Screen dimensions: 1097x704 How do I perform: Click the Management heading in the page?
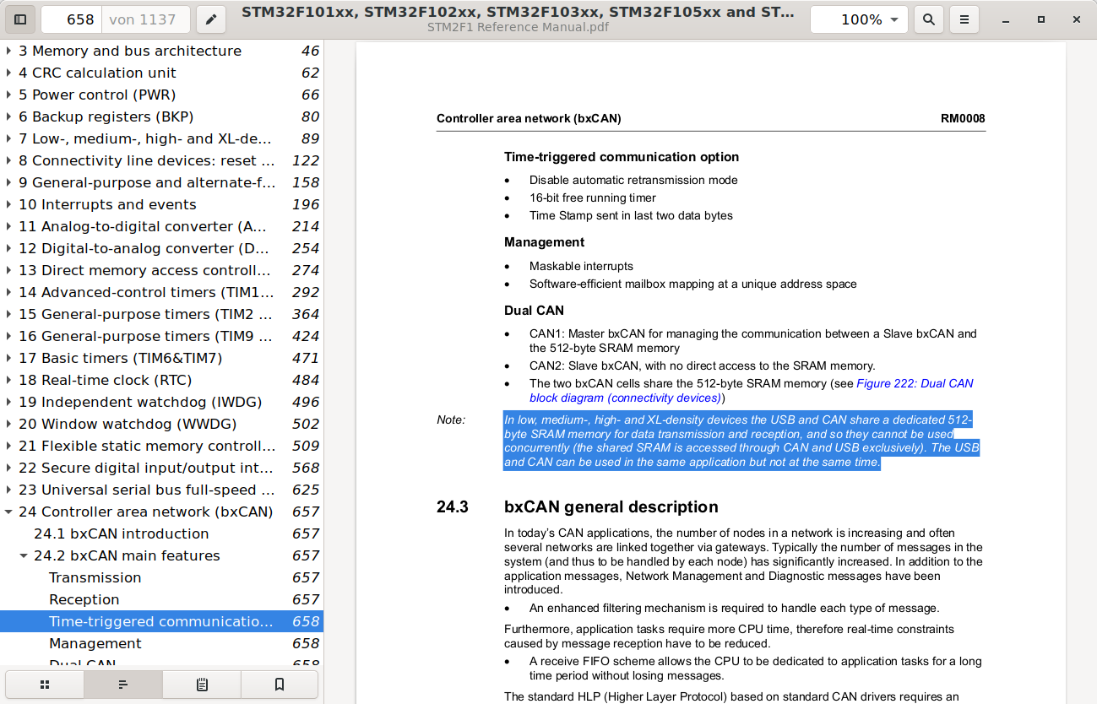click(545, 242)
